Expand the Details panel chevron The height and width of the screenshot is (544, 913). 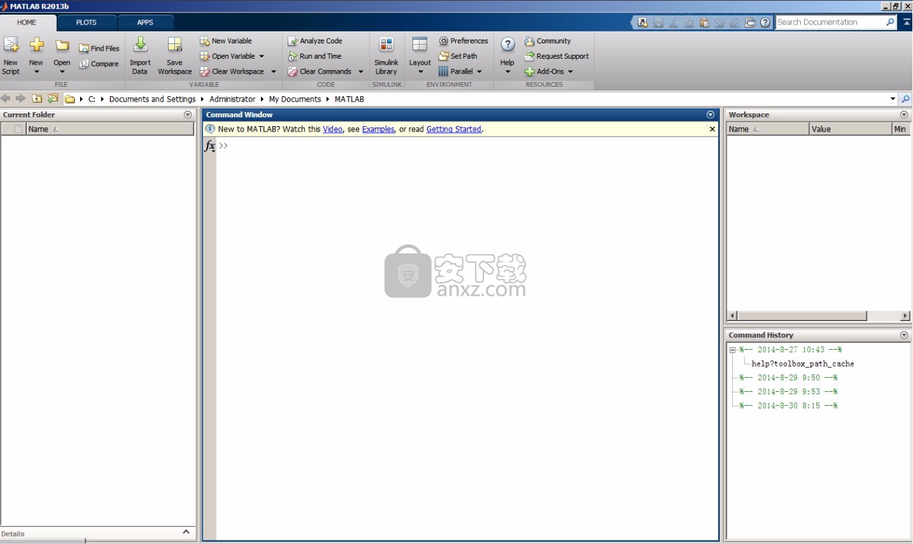point(186,531)
